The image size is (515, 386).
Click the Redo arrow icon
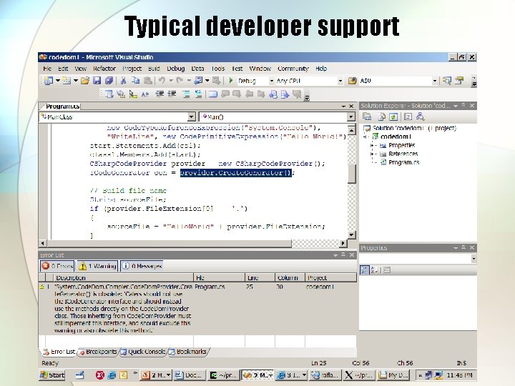coord(180,80)
